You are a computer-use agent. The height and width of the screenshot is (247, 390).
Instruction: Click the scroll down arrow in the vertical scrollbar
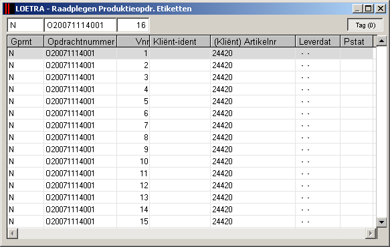(381, 222)
